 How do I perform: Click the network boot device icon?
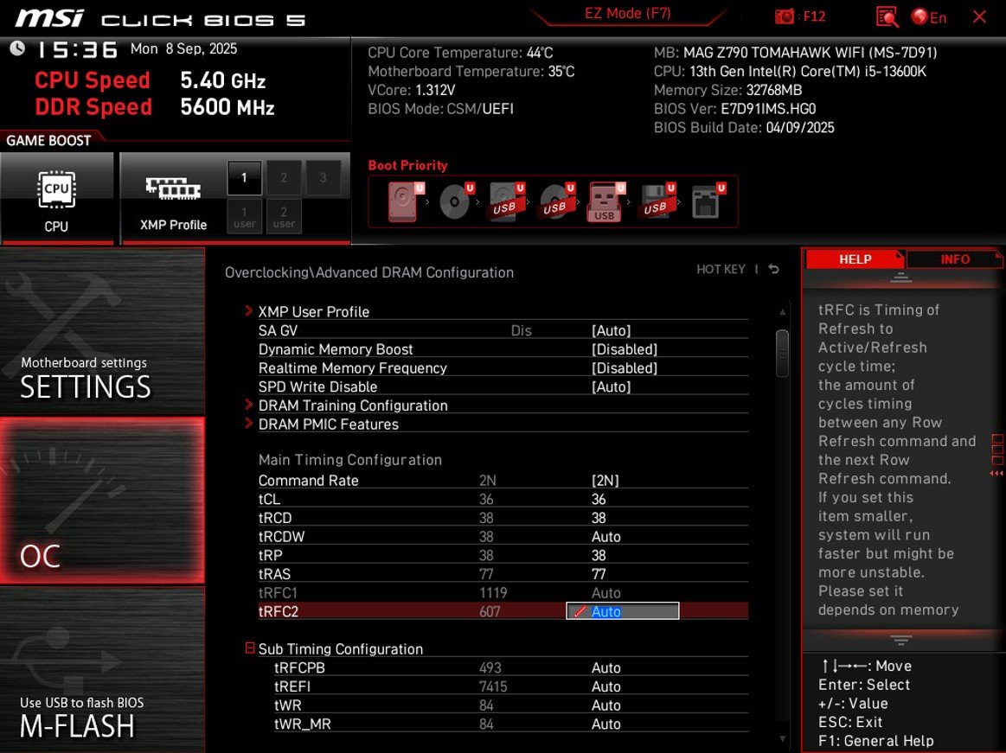pyautogui.click(x=708, y=201)
